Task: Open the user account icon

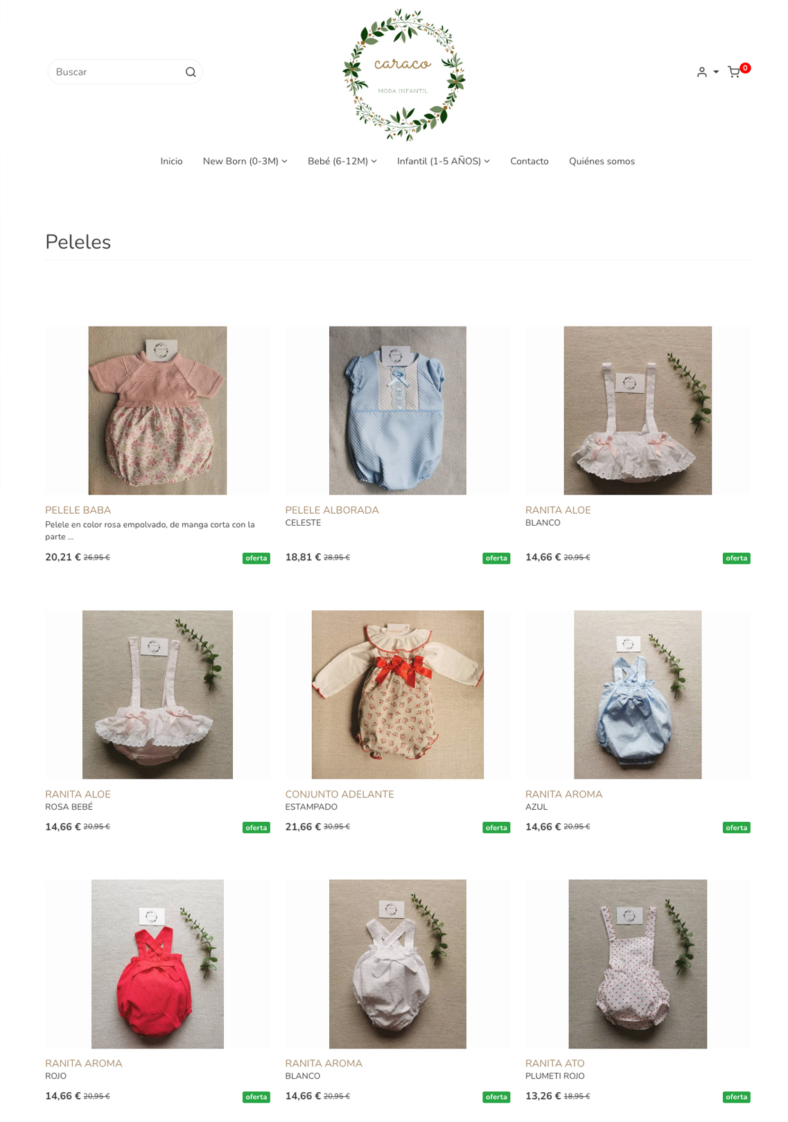Action: tap(702, 72)
